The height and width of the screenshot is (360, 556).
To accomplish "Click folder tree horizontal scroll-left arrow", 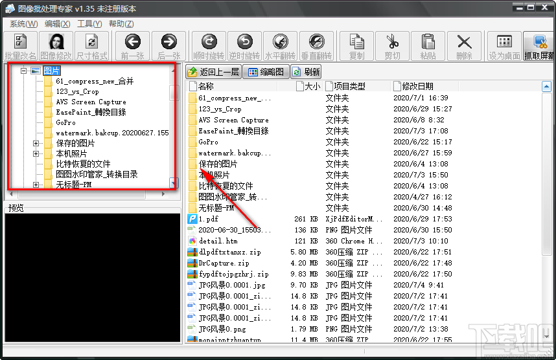I will click(x=12, y=194).
